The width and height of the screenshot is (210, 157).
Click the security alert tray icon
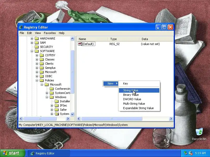click(x=191, y=153)
